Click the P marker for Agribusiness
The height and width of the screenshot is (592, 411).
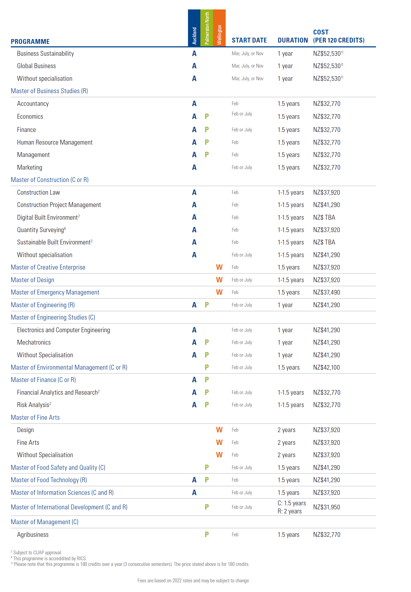pyautogui.click(x=207, y=535)
